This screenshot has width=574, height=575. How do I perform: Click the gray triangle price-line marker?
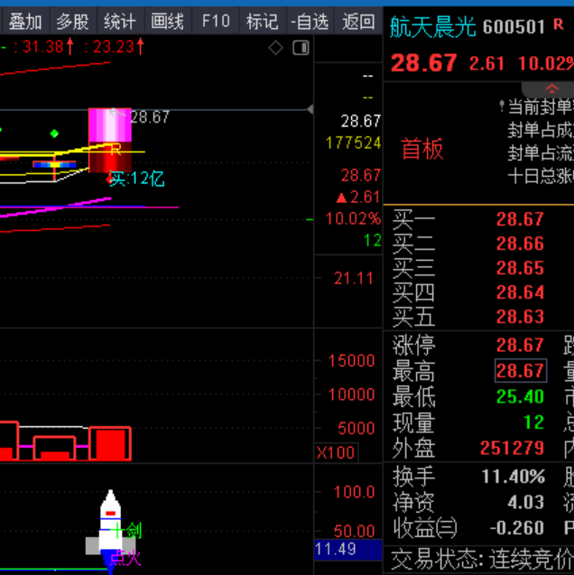click(x=310, y=109)
